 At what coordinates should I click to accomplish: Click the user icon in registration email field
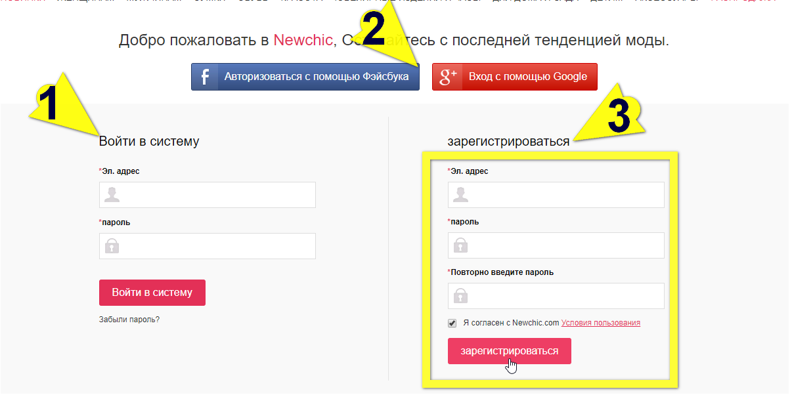tap(461, 195)
